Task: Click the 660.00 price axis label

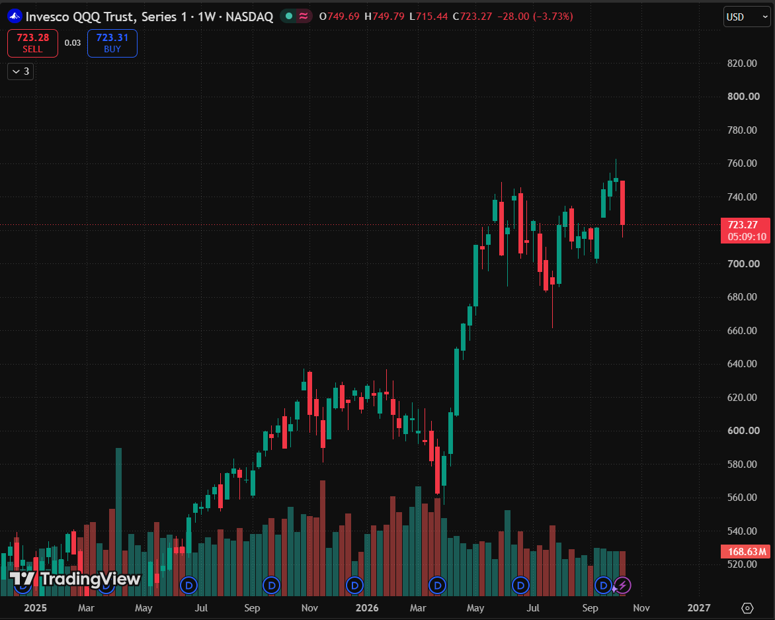Action: [x=742, y=330]
